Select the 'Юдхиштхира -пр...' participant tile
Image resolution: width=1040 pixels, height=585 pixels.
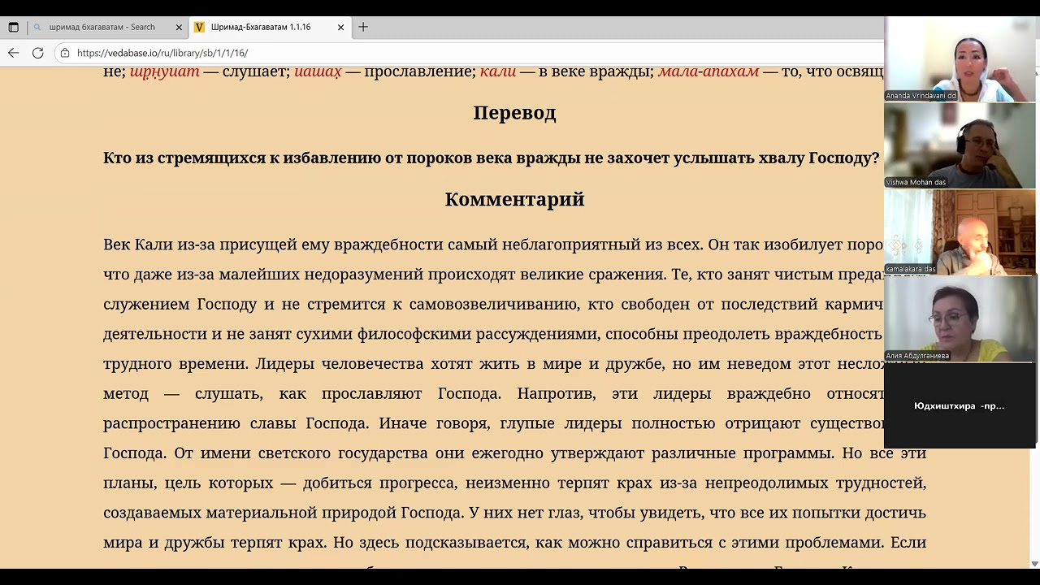pos(960,405)
